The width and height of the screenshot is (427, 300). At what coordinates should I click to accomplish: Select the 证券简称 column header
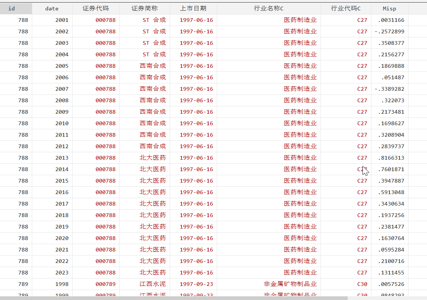point(145,9)
